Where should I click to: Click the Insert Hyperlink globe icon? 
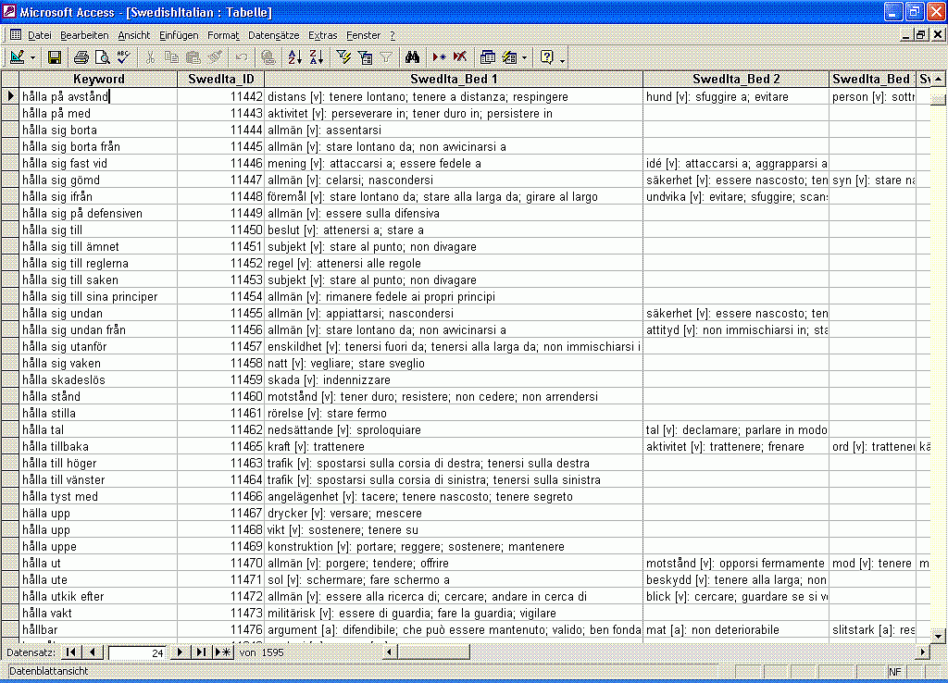(x=268, y=57)
